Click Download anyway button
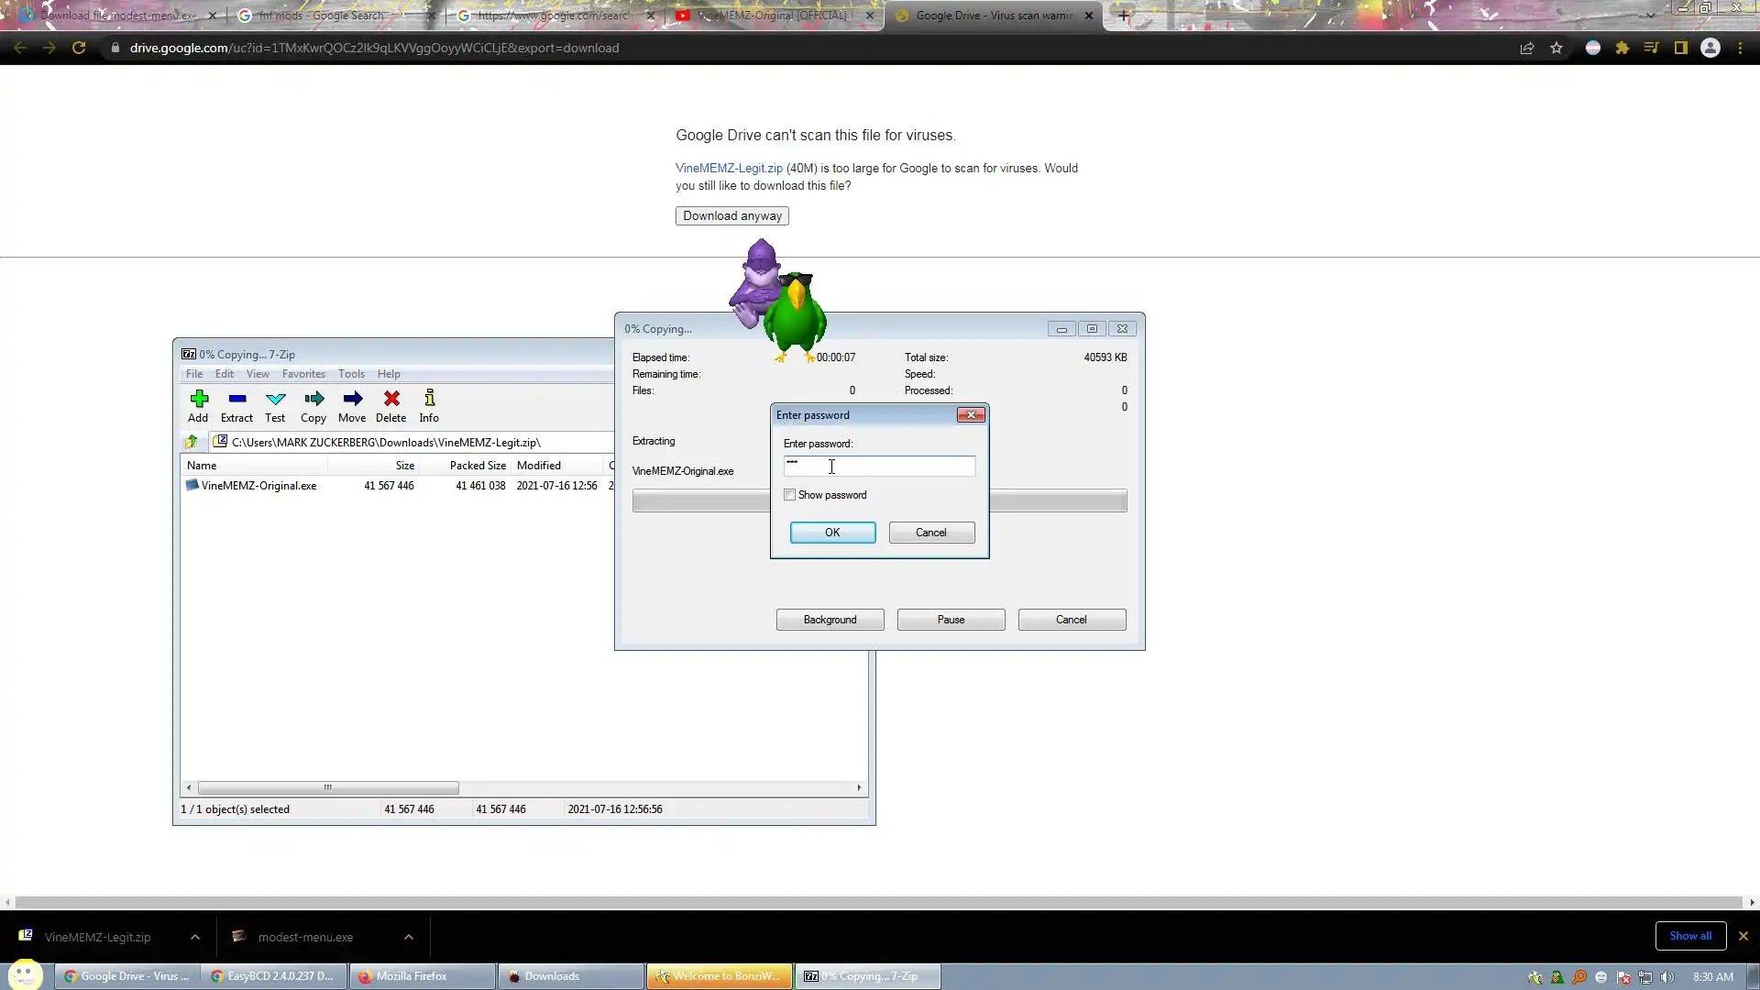1760x990 pixels. 731,216
